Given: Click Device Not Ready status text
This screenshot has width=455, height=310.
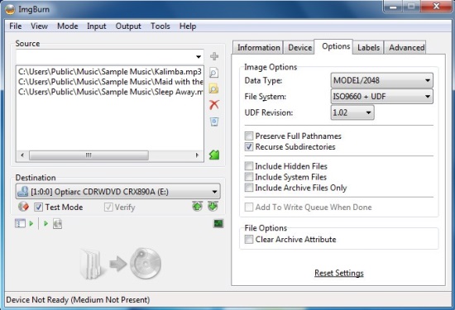Looking at the screenshot, I should pyautogui.click(x=78, y=299).
